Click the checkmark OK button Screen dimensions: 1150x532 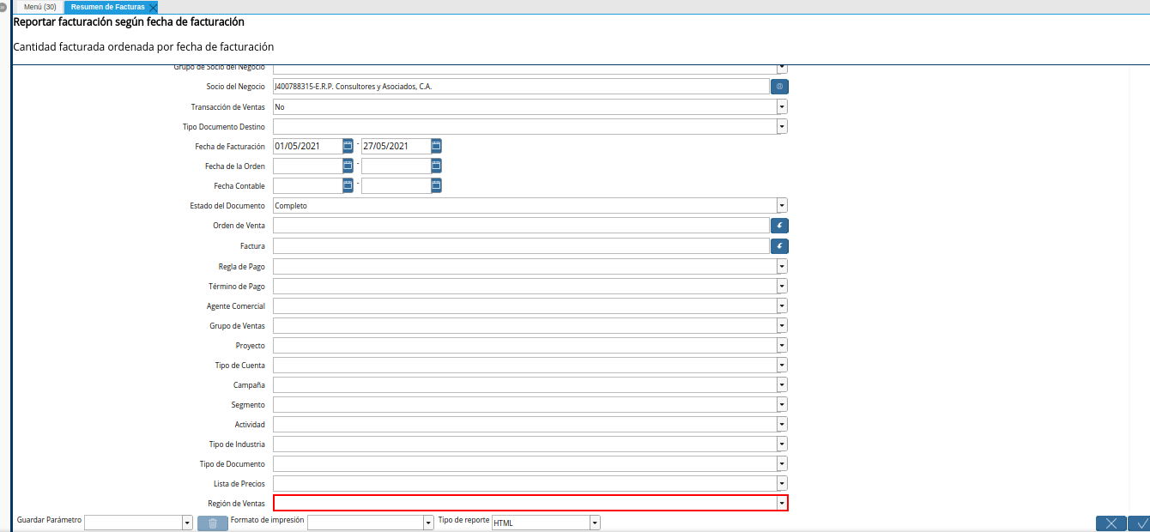pos(1141,523)
